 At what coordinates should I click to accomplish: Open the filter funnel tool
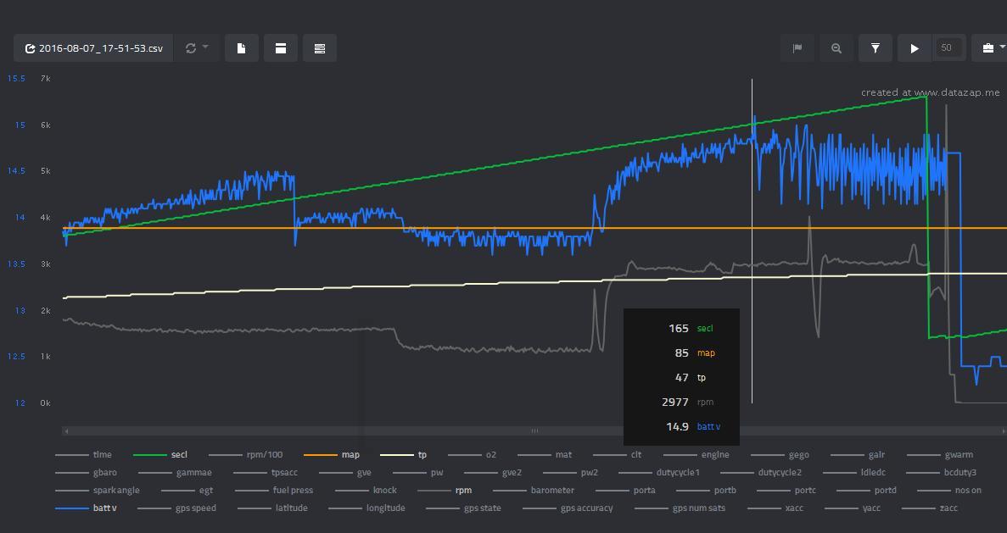876,48
